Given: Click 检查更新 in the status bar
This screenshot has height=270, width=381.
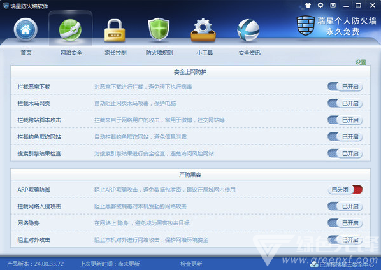Looking at the screenshot, I should (191, 264).
